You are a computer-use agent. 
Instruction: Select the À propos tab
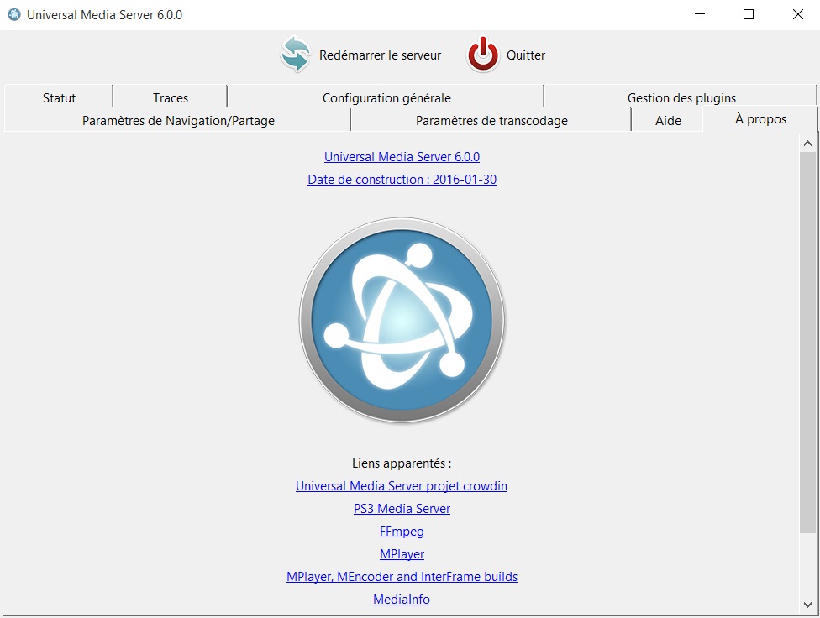tap(760, 119)
